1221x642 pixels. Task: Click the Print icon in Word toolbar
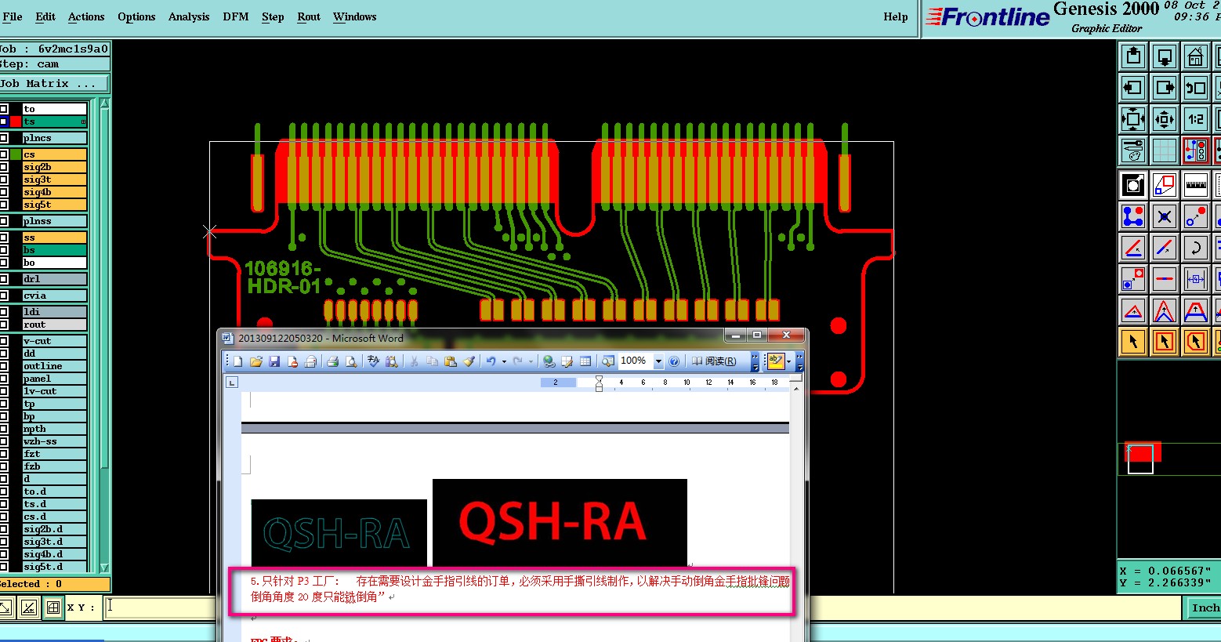[x=332, y=361]
